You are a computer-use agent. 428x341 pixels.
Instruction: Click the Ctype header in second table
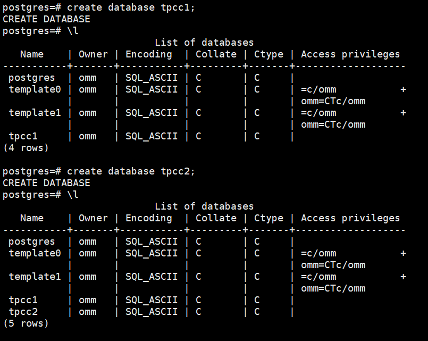[268, 218]
